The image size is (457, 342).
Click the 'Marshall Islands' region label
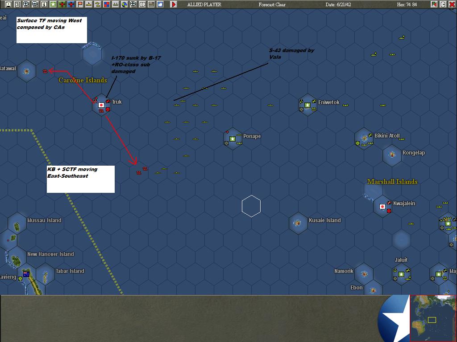point(392,182)
